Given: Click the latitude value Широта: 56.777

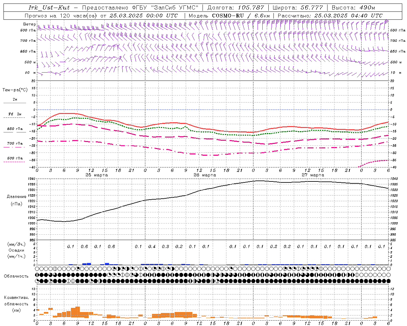Looking at the screenshot, I should coord(298,8).
